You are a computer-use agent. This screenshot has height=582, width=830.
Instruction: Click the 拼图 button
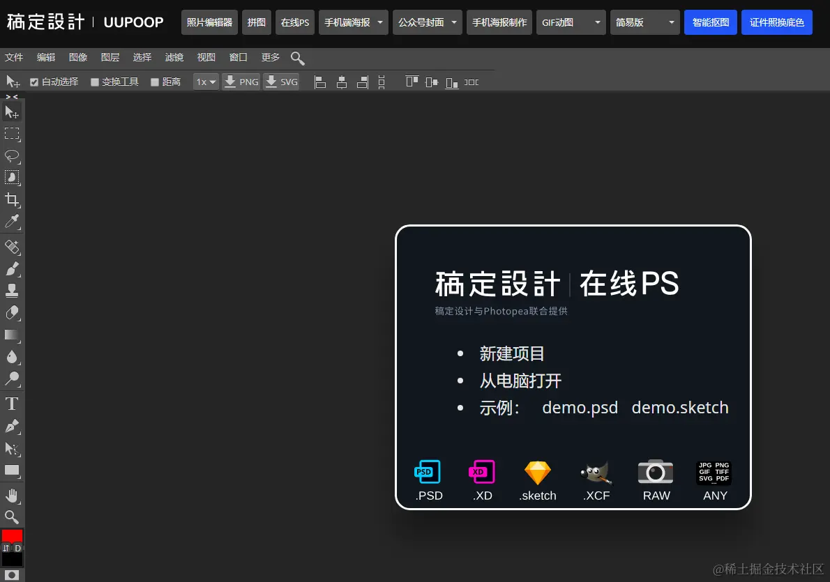(257, 22)
